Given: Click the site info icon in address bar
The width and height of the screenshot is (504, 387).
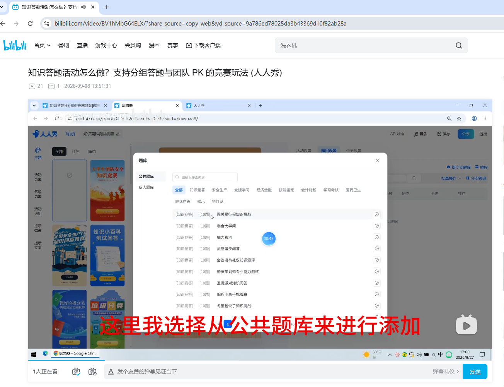Looking at the screenshot, I should [47, 24].
